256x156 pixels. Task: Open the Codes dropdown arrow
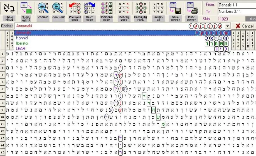click(x=227, y=26)
